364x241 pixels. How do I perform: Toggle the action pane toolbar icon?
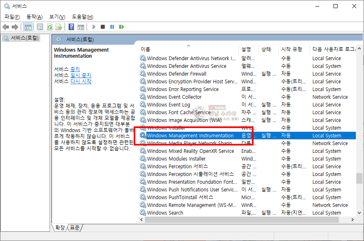pyautogui.click(x=81, y=27)
